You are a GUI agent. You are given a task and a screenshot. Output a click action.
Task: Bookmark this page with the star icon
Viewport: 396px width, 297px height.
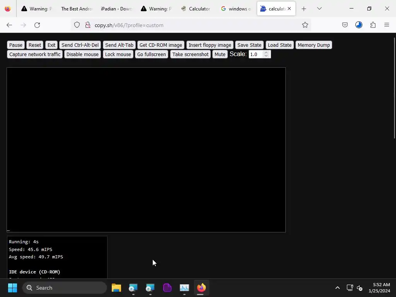click(305, 25)
